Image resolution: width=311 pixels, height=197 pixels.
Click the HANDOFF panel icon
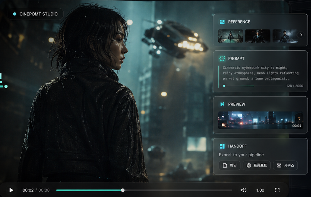click(x=222, y=146)
